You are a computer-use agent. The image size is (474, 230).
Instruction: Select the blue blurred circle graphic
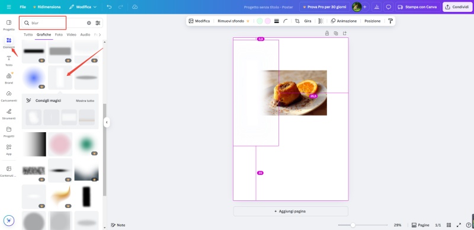(x=34, y=78)
